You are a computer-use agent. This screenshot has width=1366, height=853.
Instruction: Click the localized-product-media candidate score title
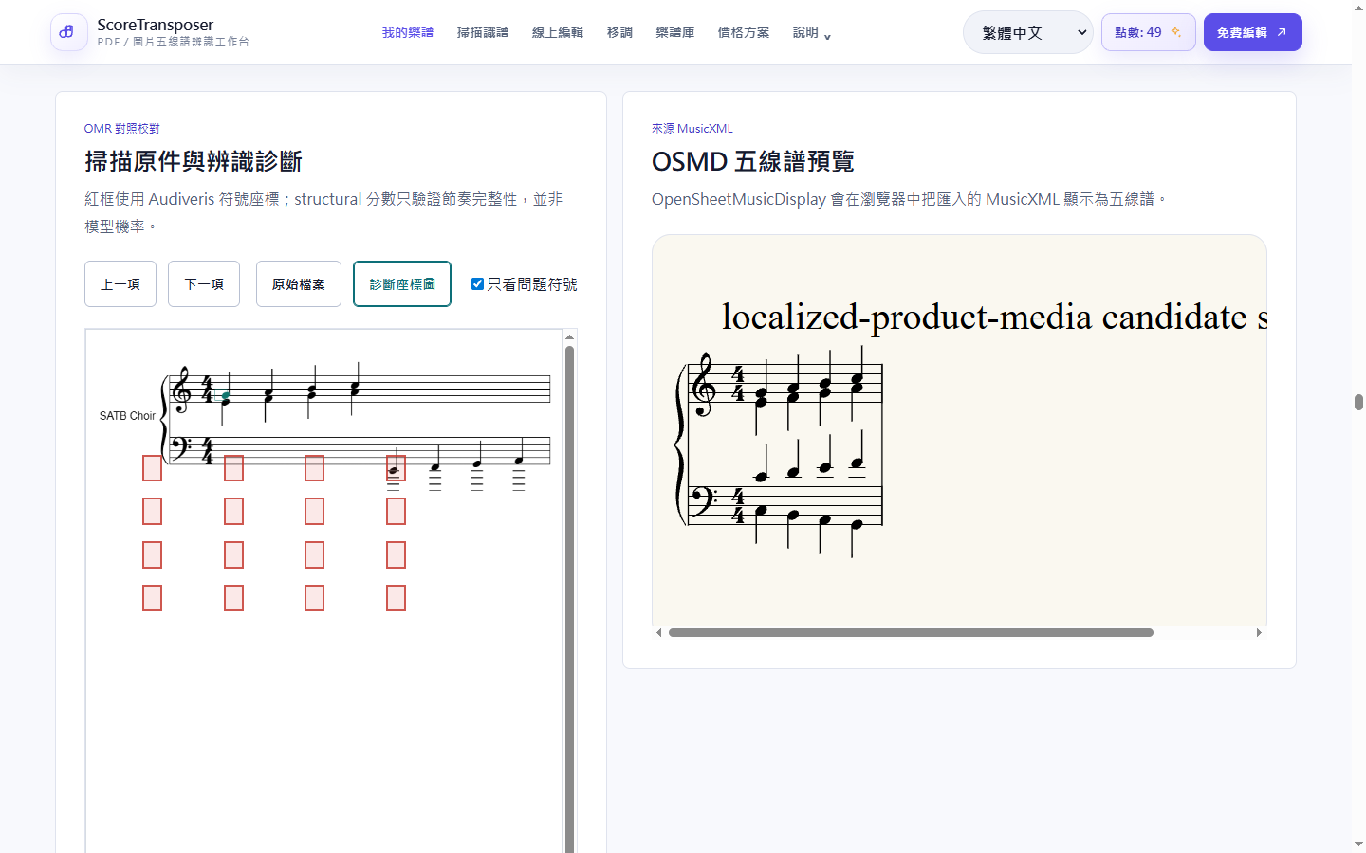pos(994,317)
